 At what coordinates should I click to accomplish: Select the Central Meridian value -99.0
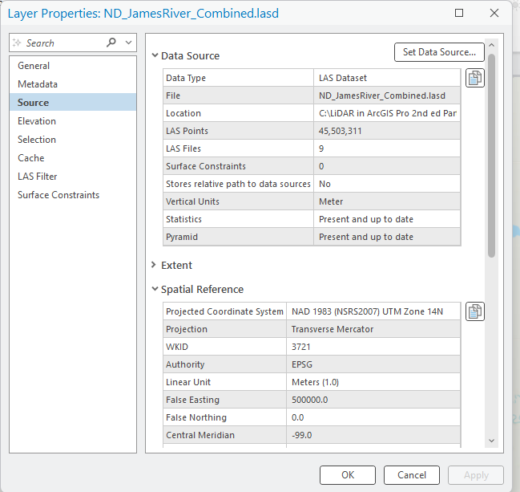pyautogui.click(x=373, y=435)
